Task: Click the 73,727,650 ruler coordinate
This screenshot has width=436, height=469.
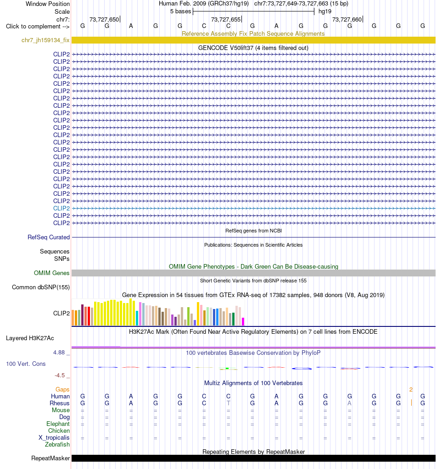Action: (x=104, y=19)
